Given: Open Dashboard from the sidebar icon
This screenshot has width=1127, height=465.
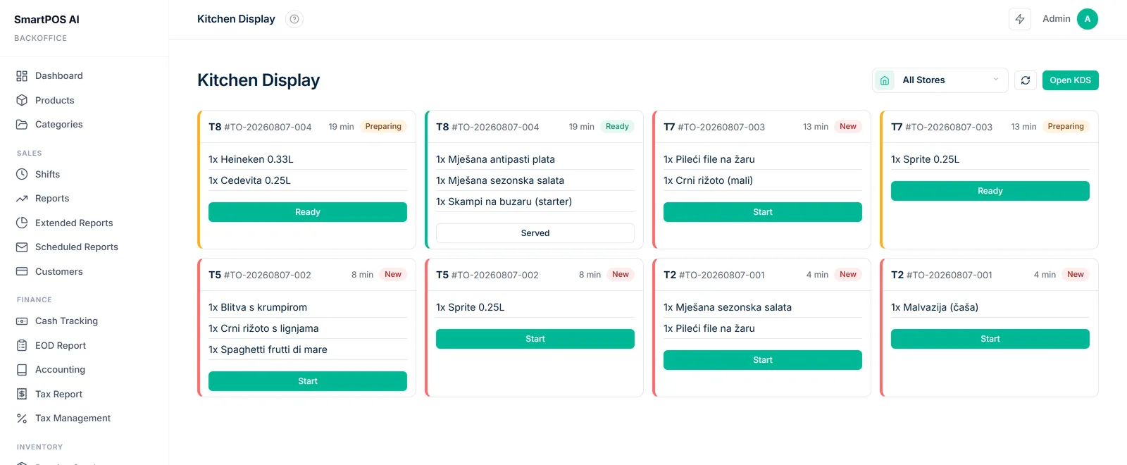Looking at the screenshot, I should click(x=22, y=76).
